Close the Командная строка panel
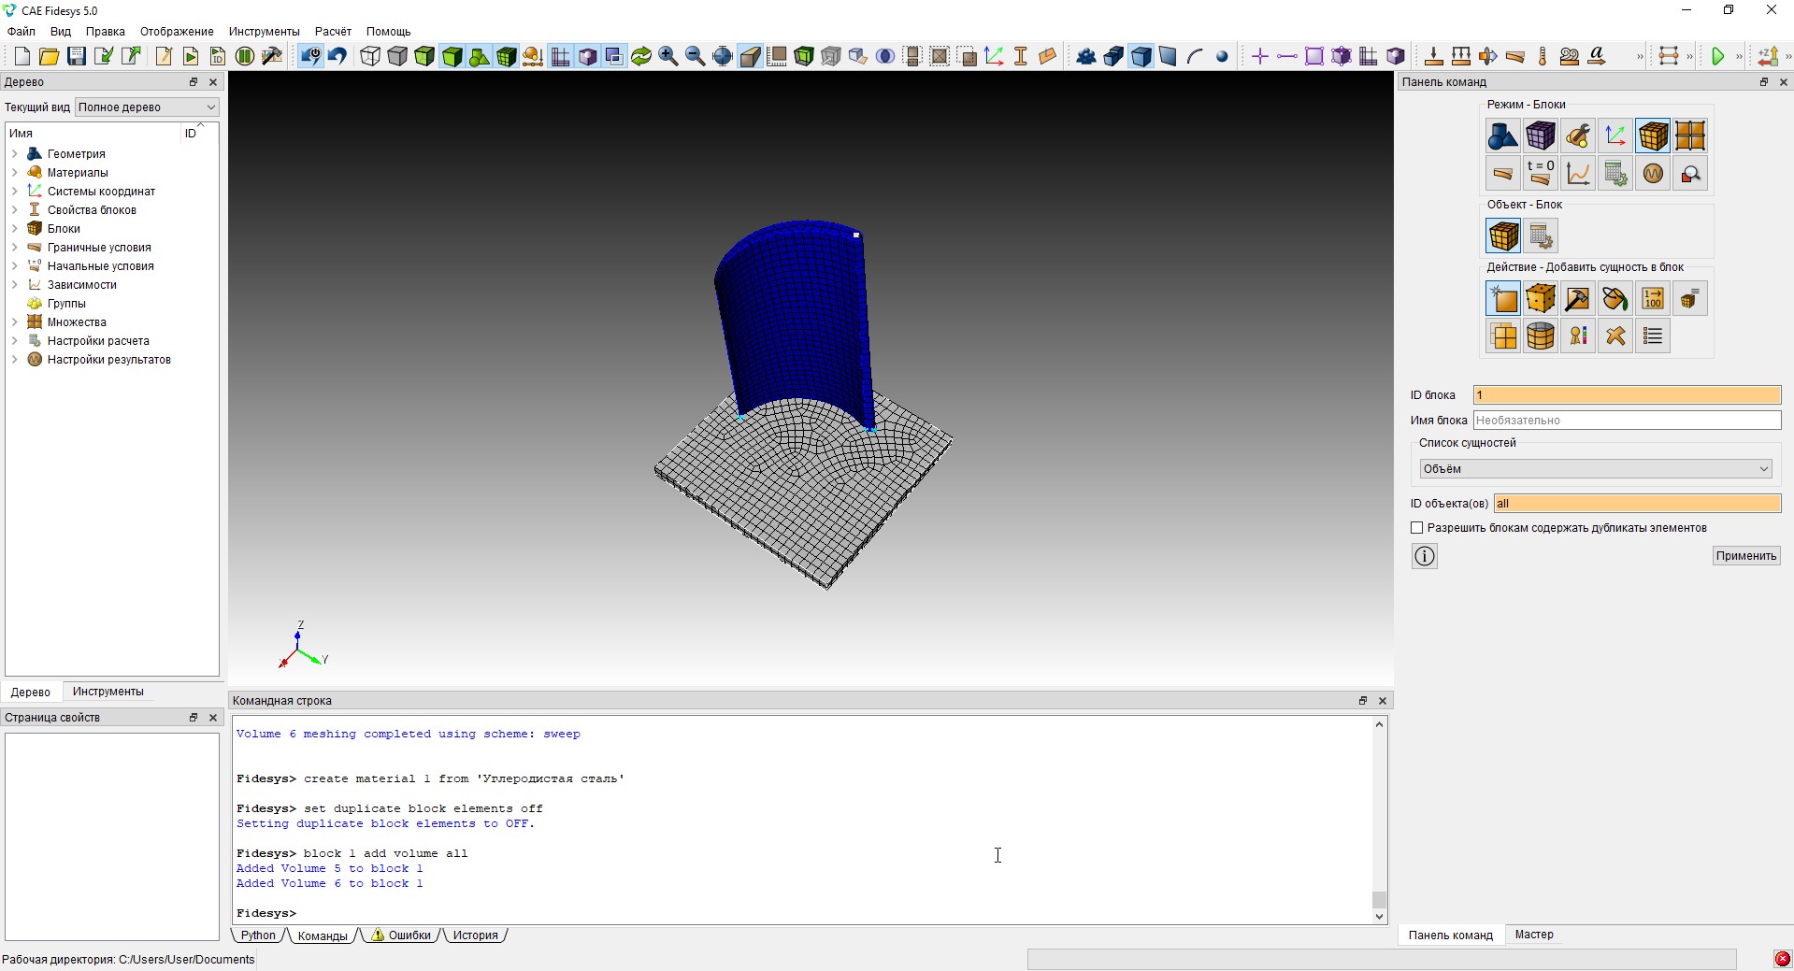This screenshot has height=971, width=1794. 1383,701
